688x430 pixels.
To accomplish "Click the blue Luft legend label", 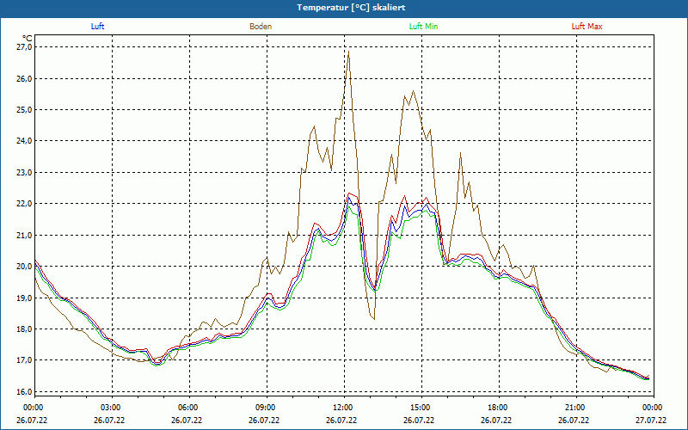I will 97,27.
